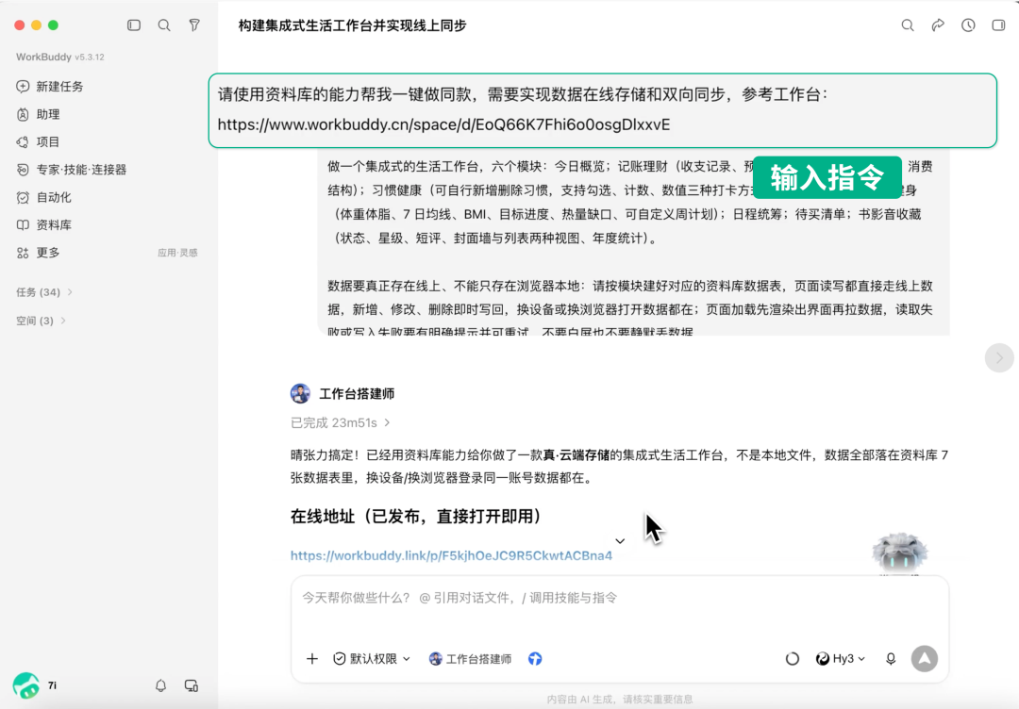Click the robot mascot thumbnail
The width and height of the screenshot is (1019, 709).
click(899, 553)
